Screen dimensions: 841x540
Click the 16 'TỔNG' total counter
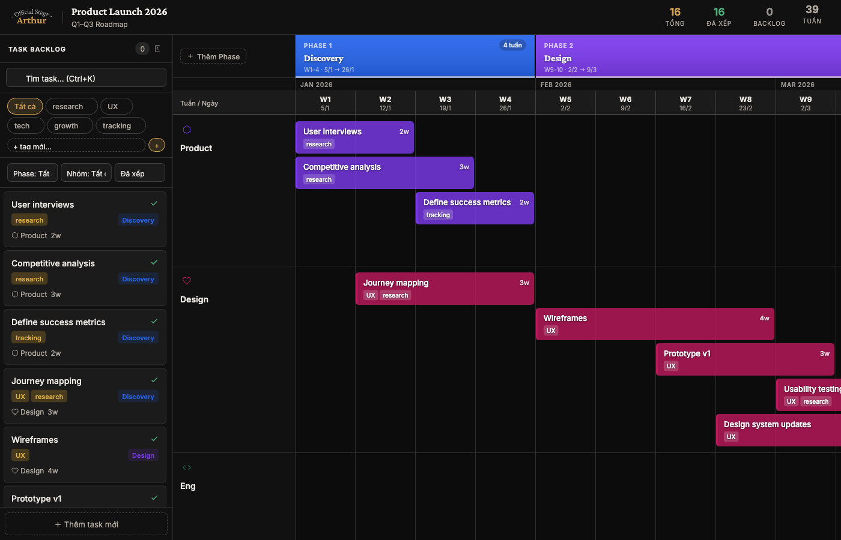point(675,17)
